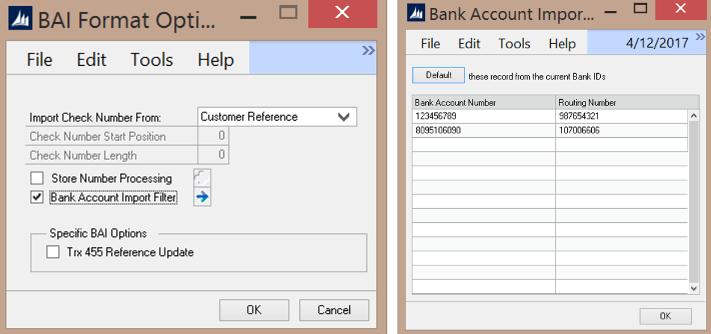This screenshot has height=334, width=711.
Task: Tick the Trx 455 Reference Update checkbox
Action: [53, 252]
